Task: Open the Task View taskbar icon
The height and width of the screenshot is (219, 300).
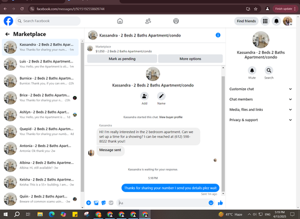Action: pyautogui.click(x=28, y=214)
